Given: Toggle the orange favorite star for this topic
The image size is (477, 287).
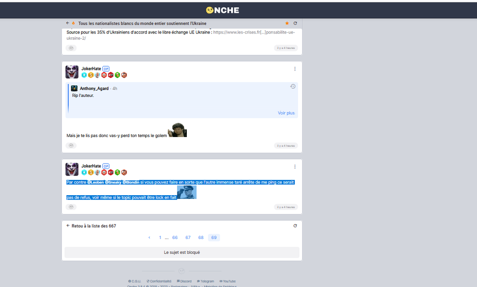Looking at the screenshot, I should coord(287,23).
